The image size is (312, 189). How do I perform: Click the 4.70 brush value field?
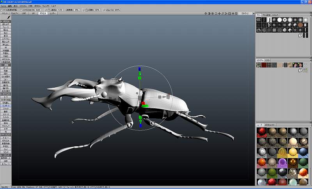pos(60,10)
